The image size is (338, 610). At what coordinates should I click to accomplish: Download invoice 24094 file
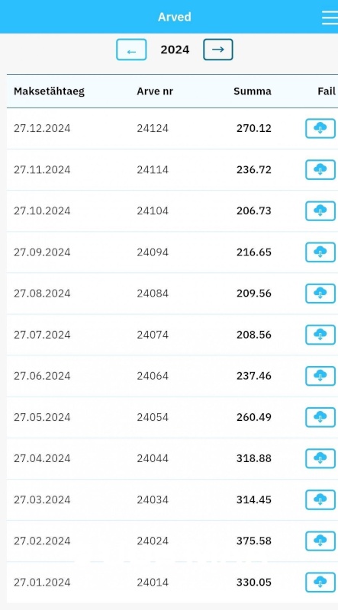point(320,252)
